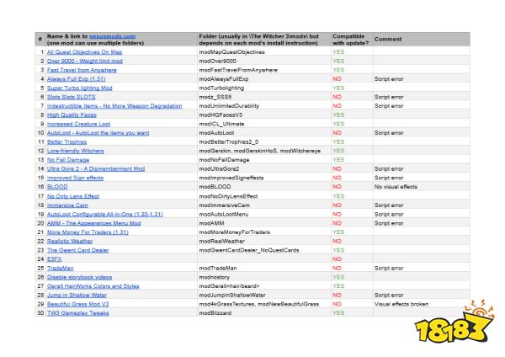
Task: Click The Gwent Card Dealer link
Action: pos(80,250)
